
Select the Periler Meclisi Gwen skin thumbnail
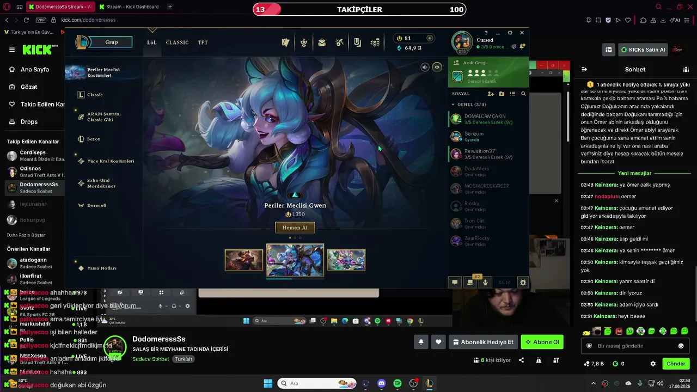click(295, 260)
